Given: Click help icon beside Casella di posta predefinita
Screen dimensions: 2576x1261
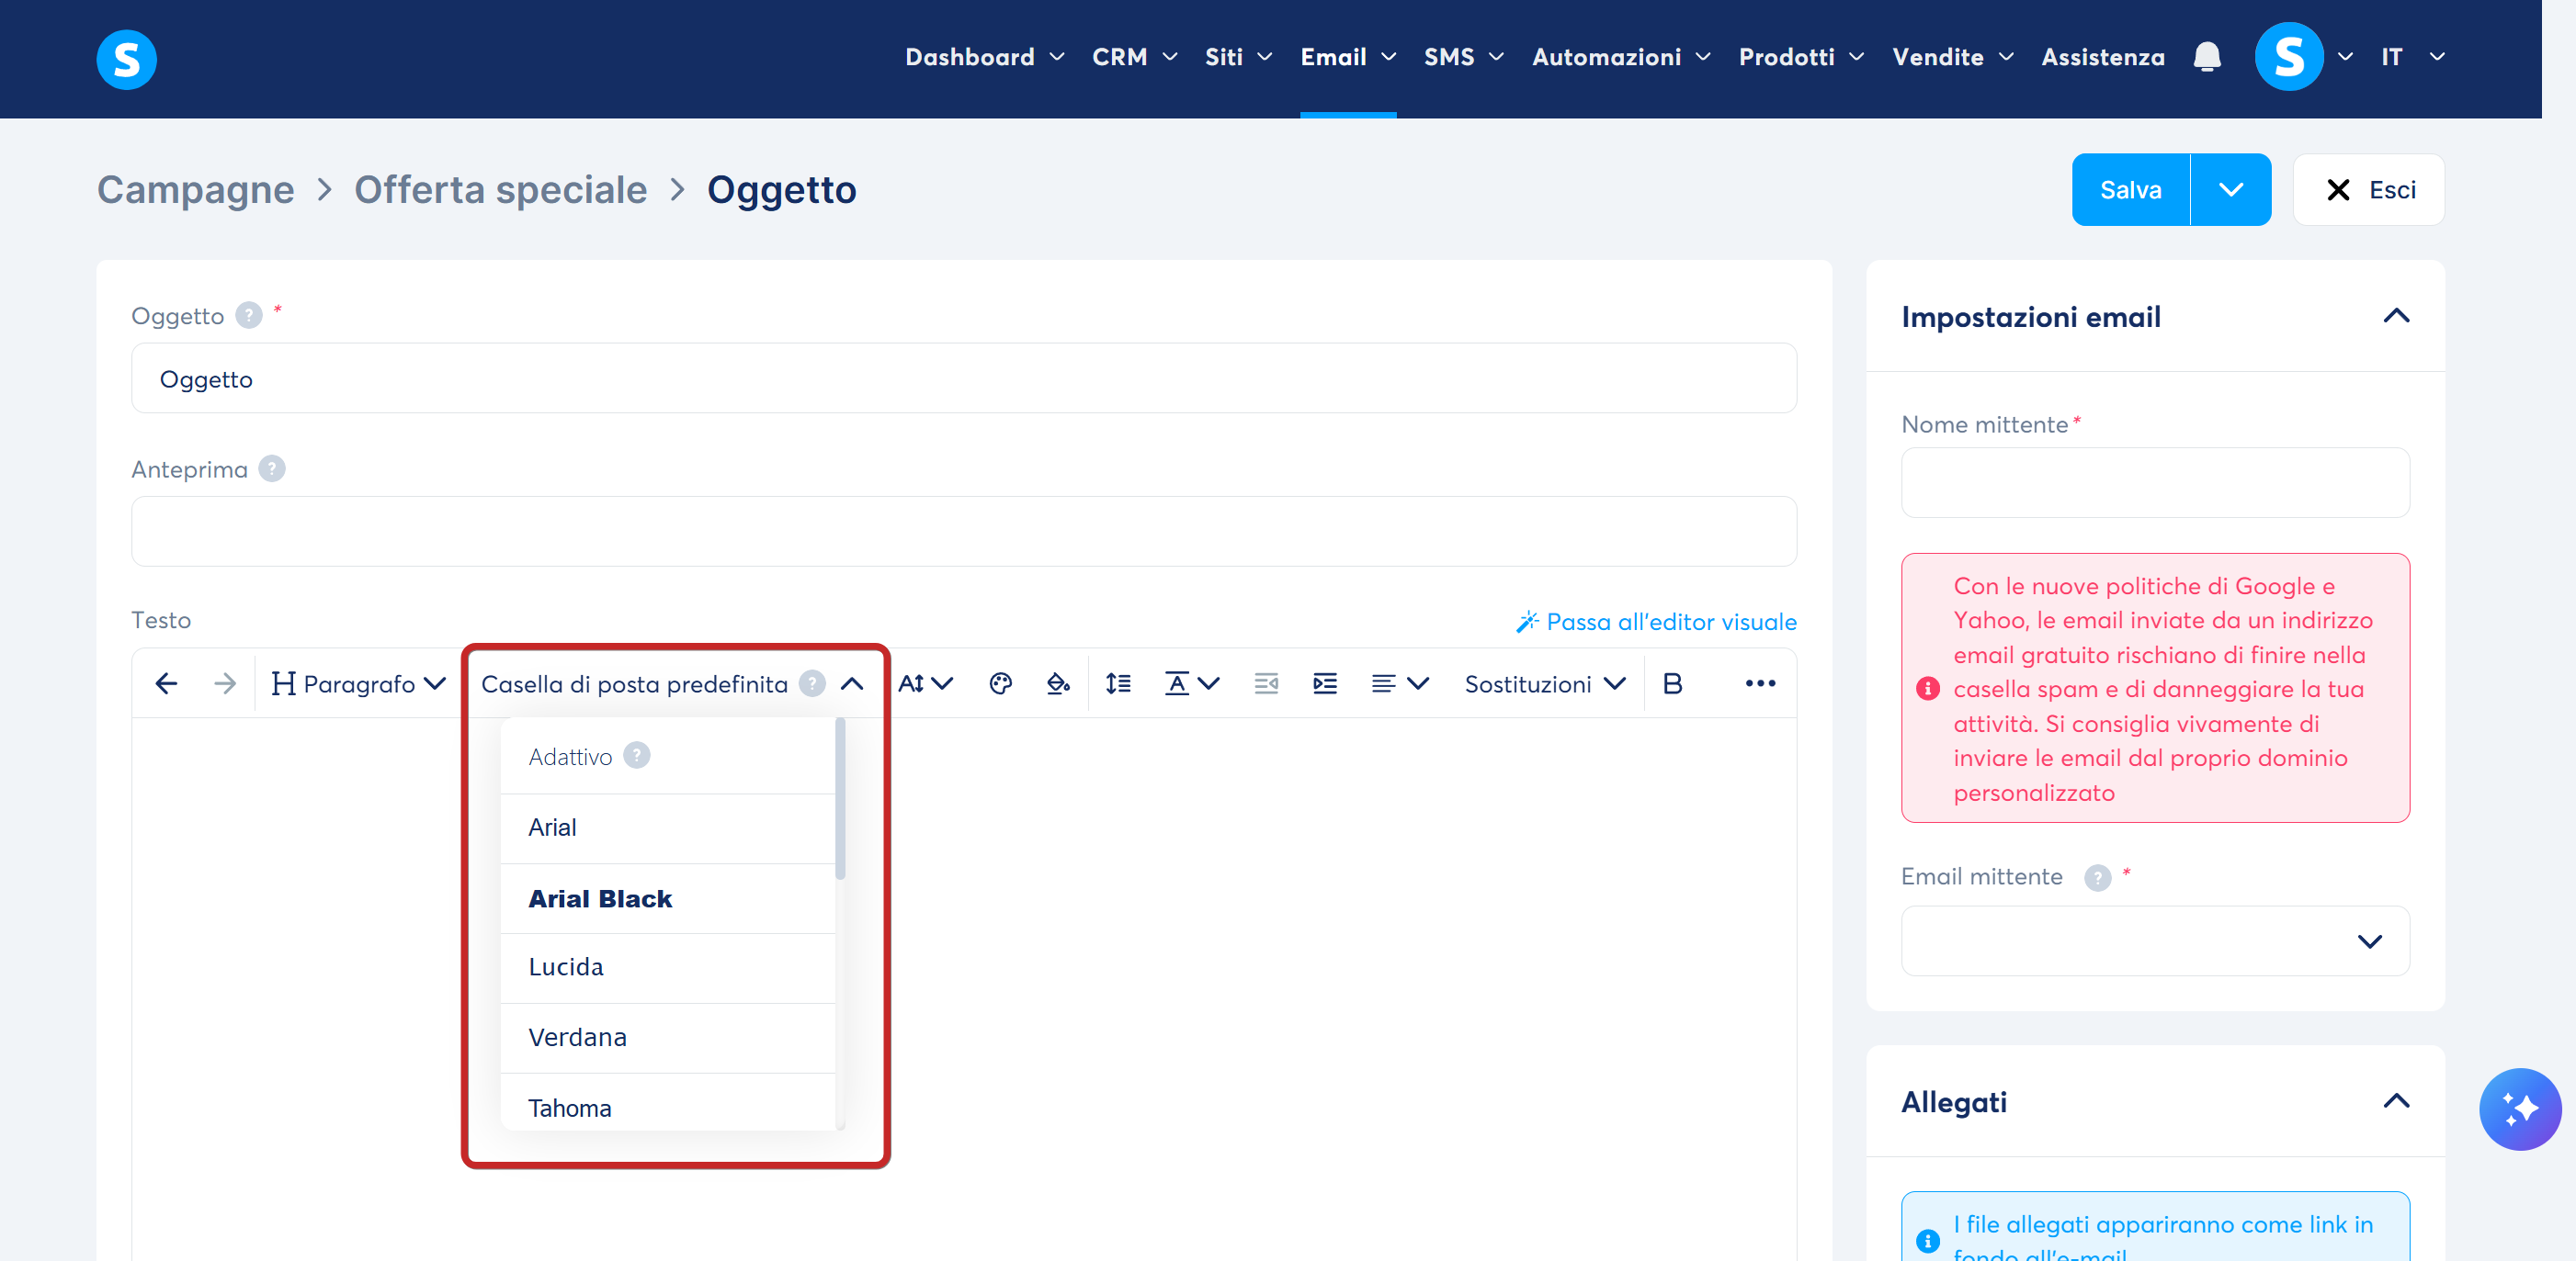Looking at the screenshot, I should pos(812,683).
